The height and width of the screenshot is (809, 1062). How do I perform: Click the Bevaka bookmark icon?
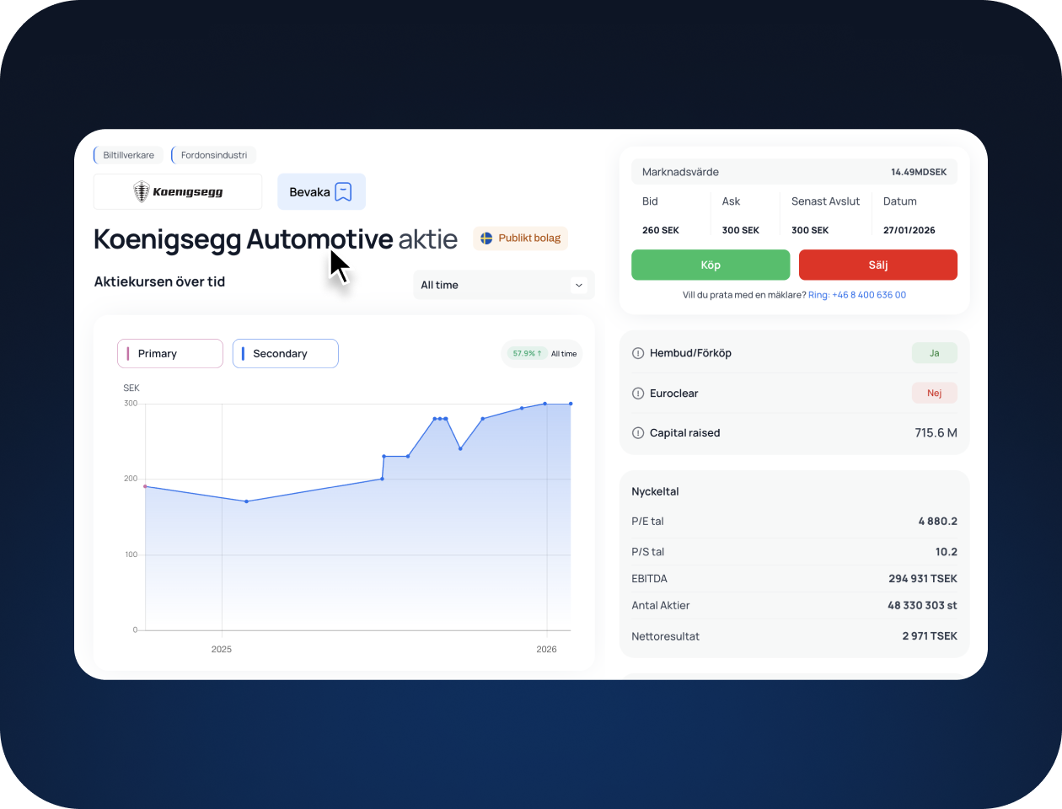coord(343,192)
